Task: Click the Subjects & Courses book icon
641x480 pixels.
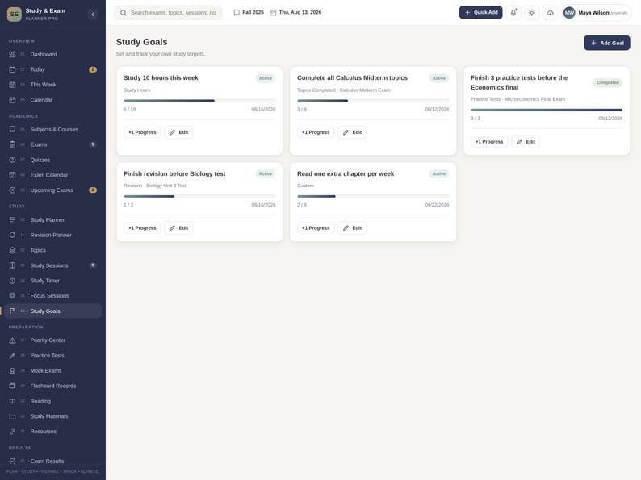Action: tap(12, 130)
